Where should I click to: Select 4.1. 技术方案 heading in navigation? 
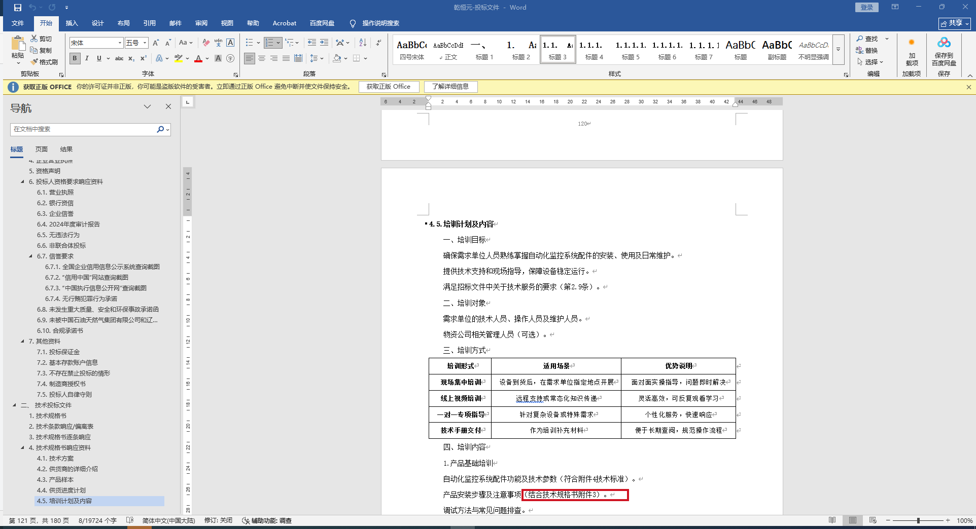tap(55, 459)
